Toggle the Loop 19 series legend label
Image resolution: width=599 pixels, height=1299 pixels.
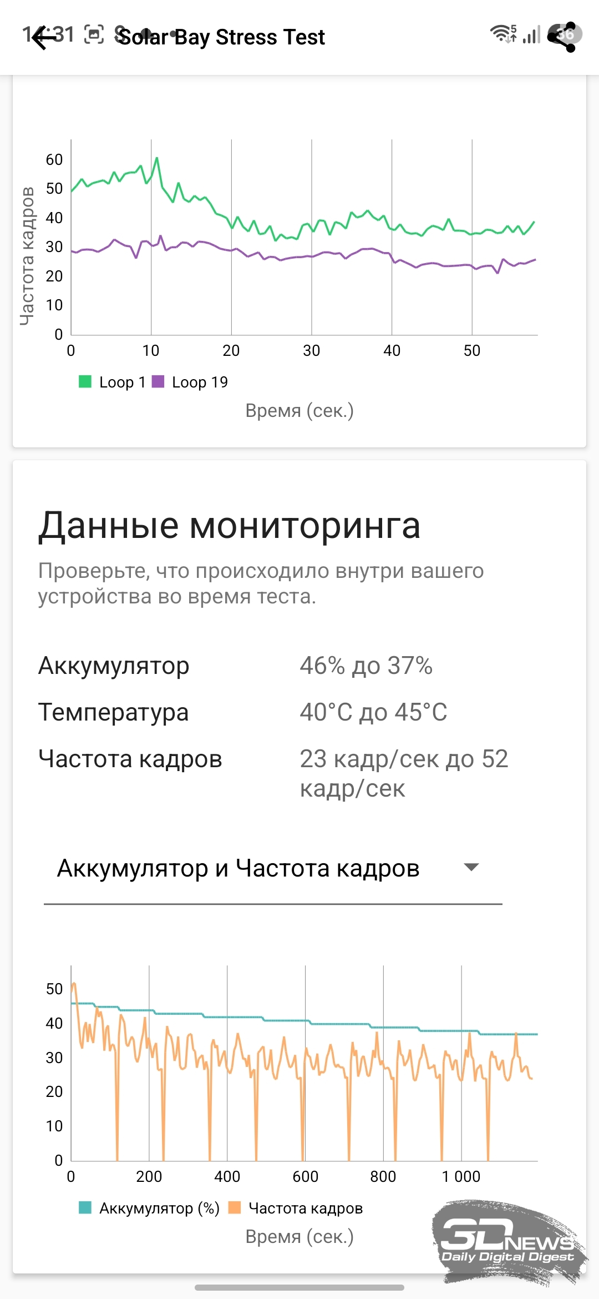[x=200, y=382]
